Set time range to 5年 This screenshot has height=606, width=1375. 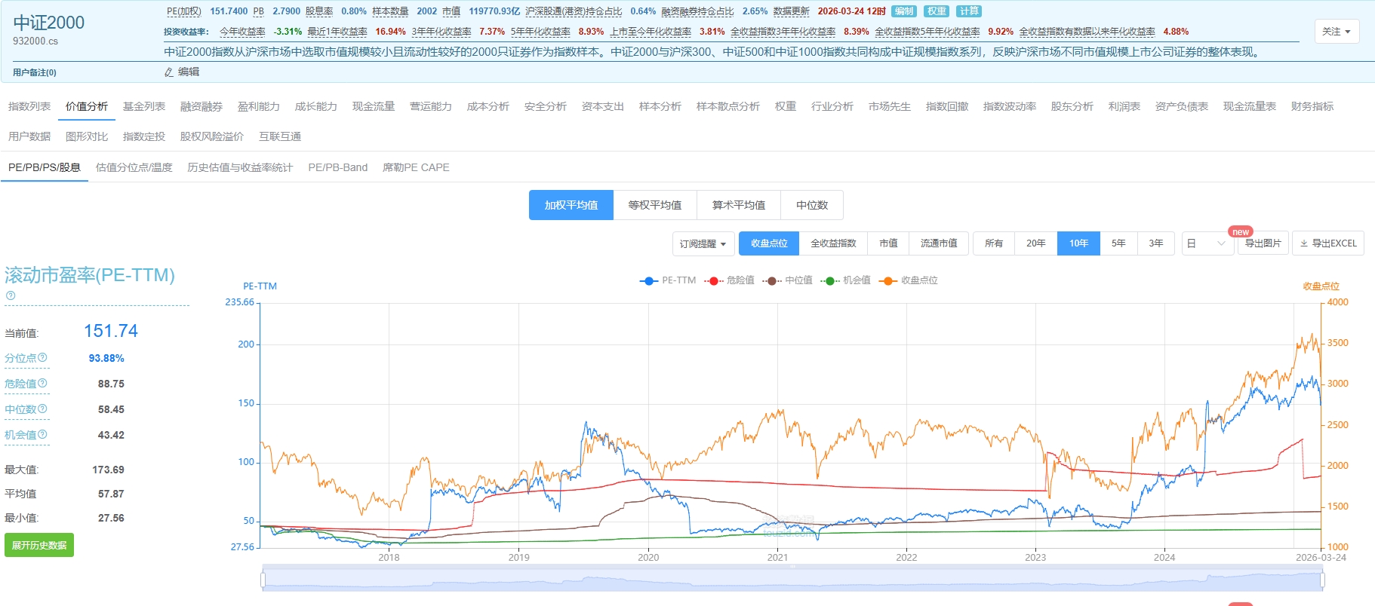[x=1118, y=243]
